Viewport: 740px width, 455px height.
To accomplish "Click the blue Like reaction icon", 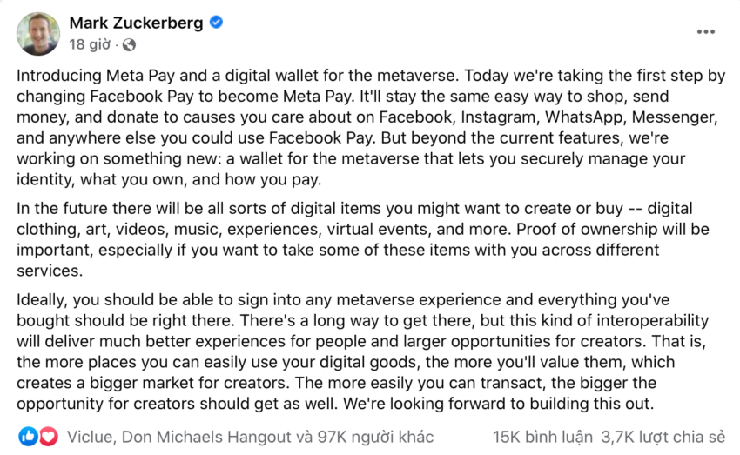I will [28, 437].
